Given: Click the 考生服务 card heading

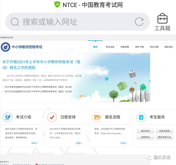Looking at the screenshot, I should coord(157,117).
